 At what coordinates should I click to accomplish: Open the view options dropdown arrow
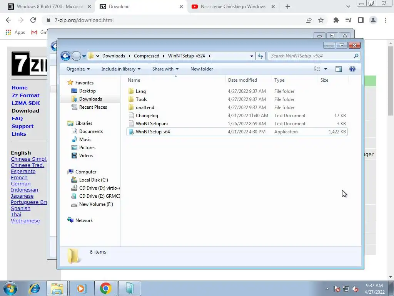[x=326, y=69]
